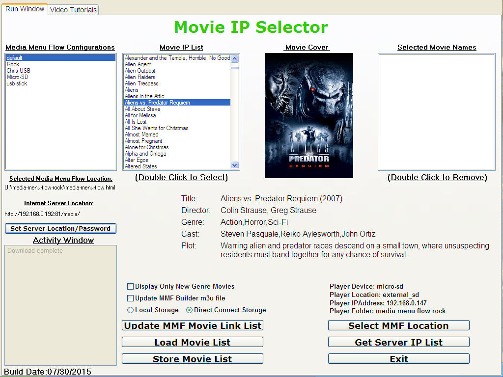The height and width of the screenshot is (377, 503).
Task: Select the Micro-SD configuration entry
Action: tap(60, 77)
